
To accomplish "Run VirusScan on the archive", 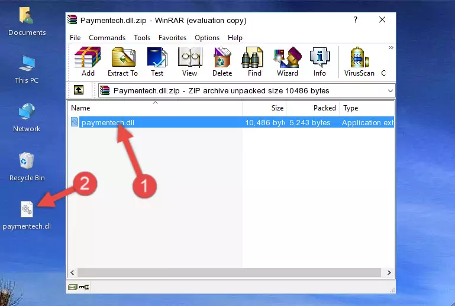I will (x=359, y=61).
